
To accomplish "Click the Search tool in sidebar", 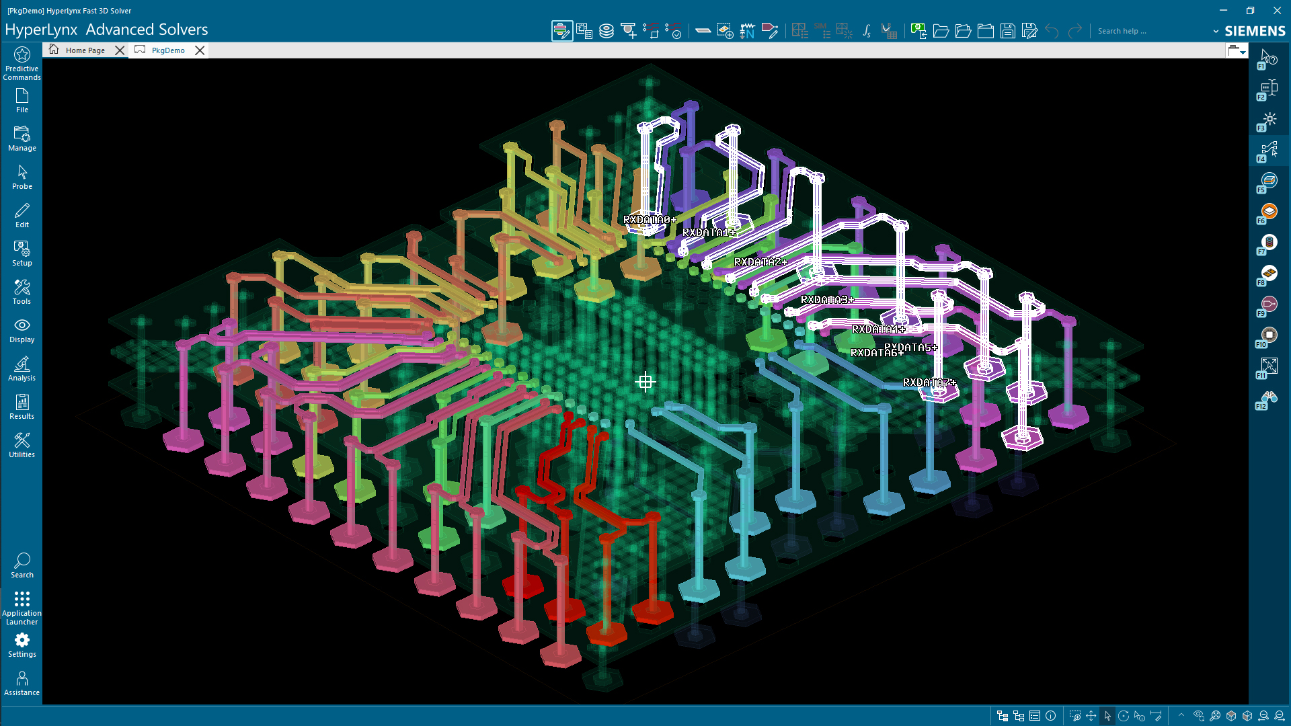I will [x=22, y=565].
